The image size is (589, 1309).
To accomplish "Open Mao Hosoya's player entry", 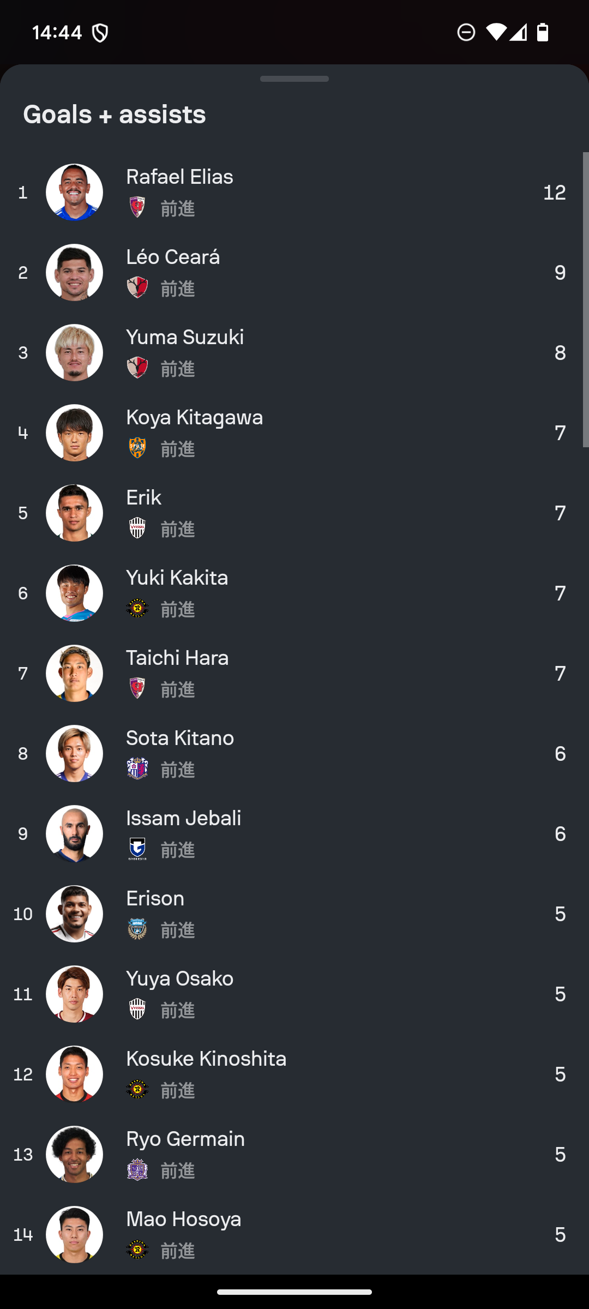I will click(294, 1235).
